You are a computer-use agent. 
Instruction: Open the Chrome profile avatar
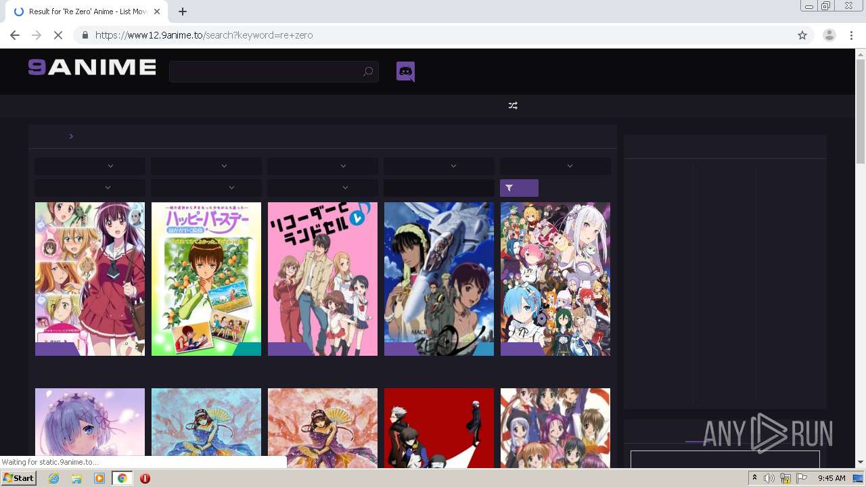(x=829, y=35)
